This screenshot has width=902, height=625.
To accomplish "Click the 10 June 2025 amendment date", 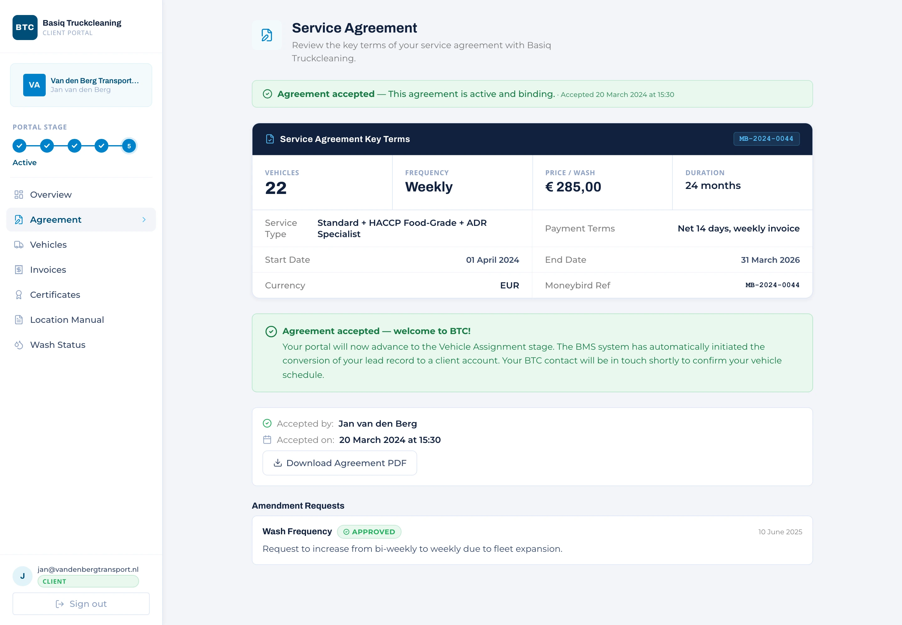I will [x=780, y=532].
